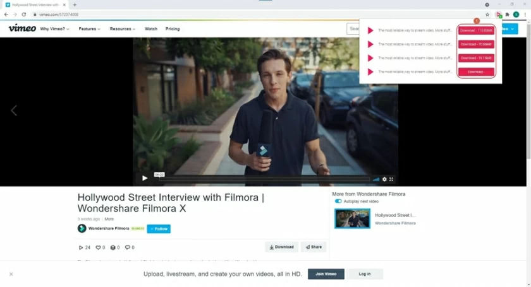Click More from Wondershare Filmora heading

[x=369, y=194]
